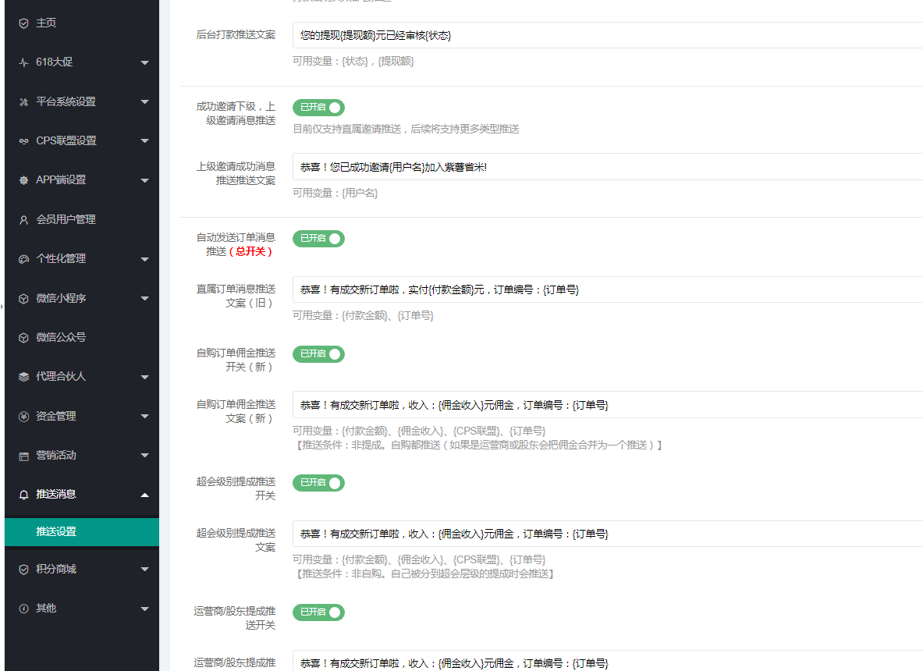The height and width of the screenshot is (671, 923).
Task: Expand the 积分商城 menu arrow
Action: [145, 569]
